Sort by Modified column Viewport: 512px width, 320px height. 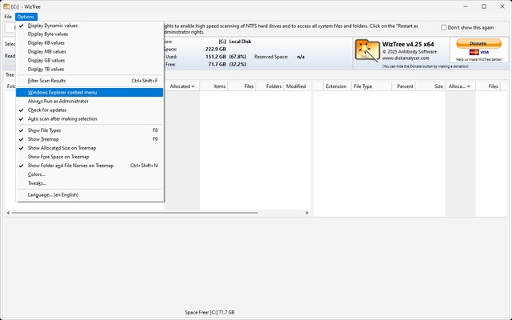tap(297, 86)
